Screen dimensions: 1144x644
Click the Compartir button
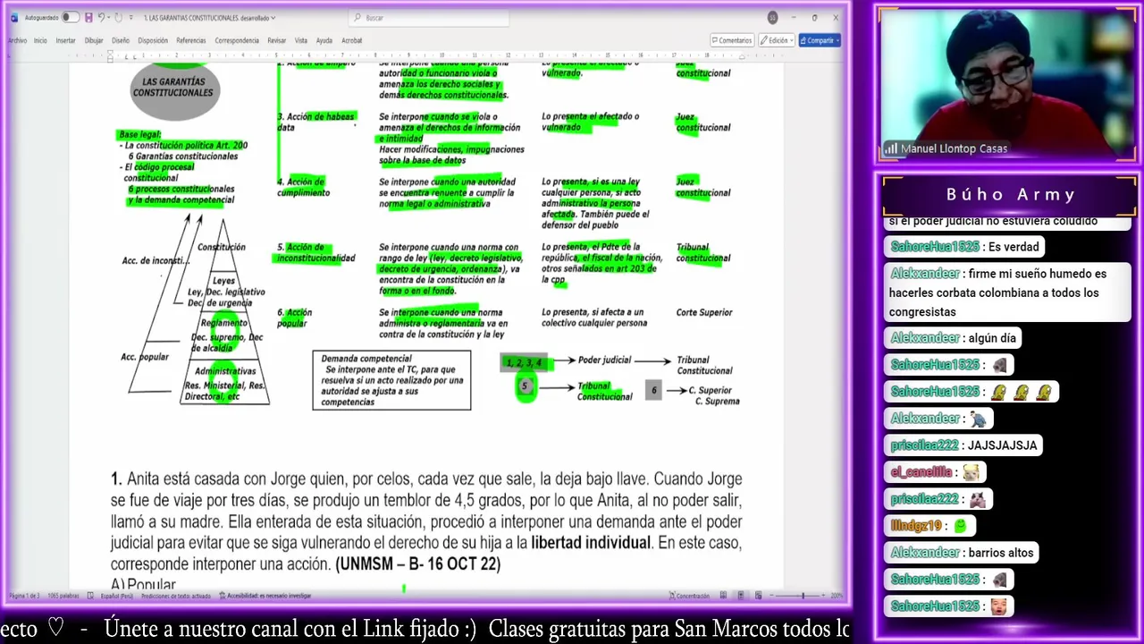pos(819,40)
